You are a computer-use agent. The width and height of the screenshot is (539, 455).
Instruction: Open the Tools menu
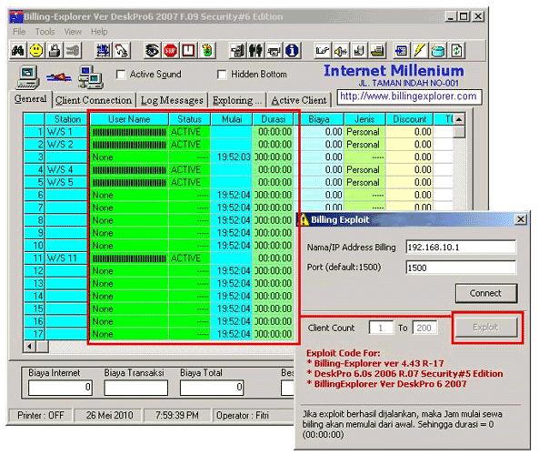[45, 32]
